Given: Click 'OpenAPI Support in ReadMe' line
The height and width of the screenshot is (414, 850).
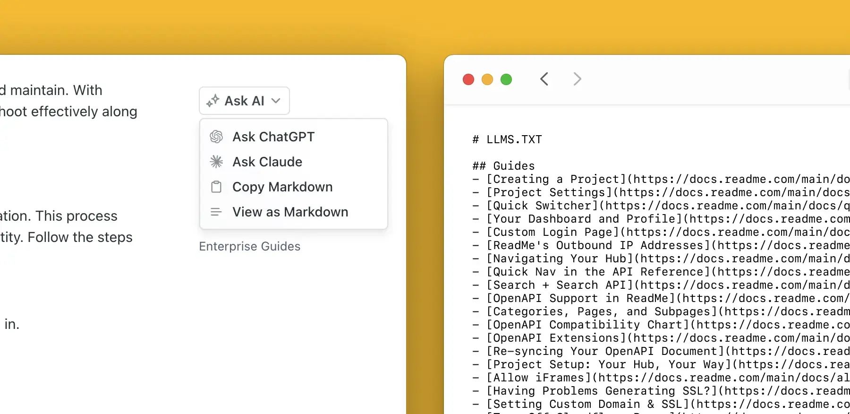Looking at the screenshot, I should coord(661,298).
